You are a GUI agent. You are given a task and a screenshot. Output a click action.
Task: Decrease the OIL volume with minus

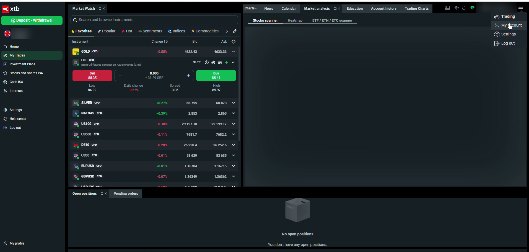click(x=120, y=76)
